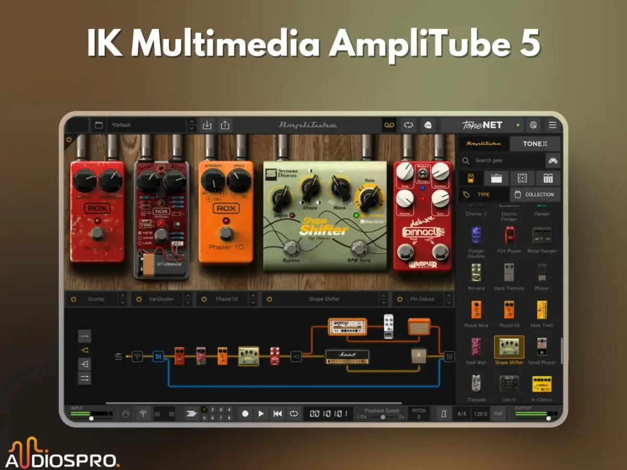The image size is (627, 470).
Task: Filter gear by TYPE
Action: point(483,195)
